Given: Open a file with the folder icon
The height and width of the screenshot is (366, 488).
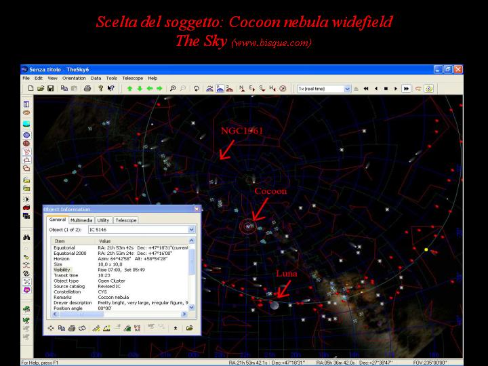Looking at the screenshot, I should coord(41,88).
